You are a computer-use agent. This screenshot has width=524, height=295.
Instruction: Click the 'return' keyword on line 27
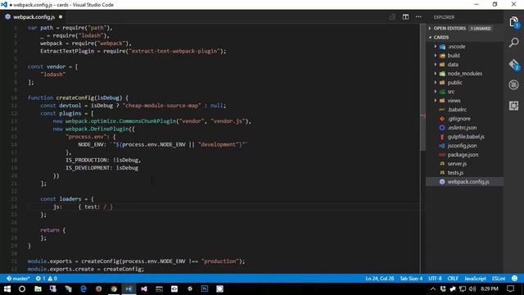[49, 230]
